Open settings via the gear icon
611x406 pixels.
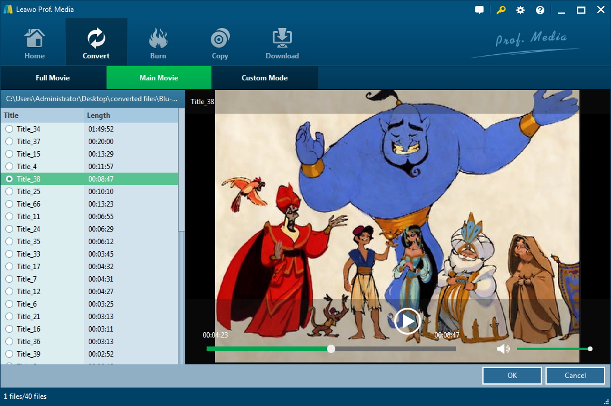point(520,10)
